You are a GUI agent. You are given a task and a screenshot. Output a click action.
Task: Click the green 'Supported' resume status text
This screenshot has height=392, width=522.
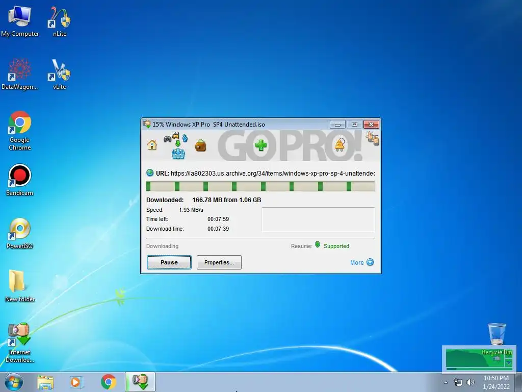point(336,246)
